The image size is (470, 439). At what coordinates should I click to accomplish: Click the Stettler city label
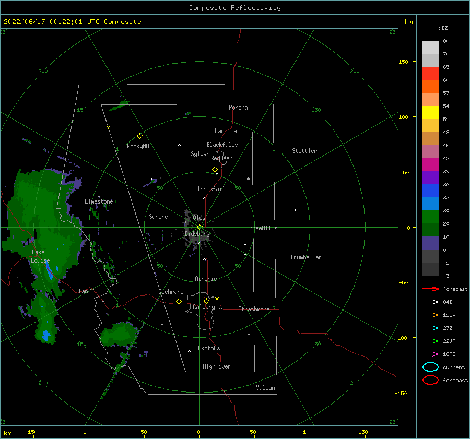pyautogui.click(x=304, y=151)
